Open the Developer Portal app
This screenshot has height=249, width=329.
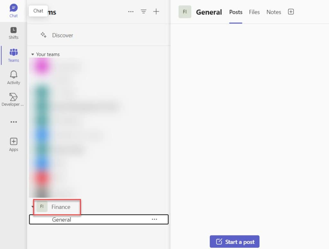tap(13, 99)
